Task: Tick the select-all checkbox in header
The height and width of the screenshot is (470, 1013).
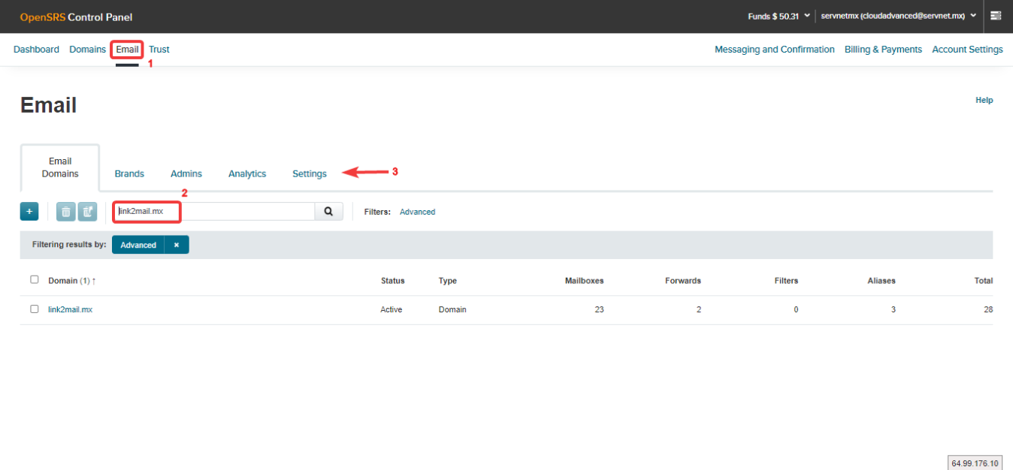Action: click(35, 279)
